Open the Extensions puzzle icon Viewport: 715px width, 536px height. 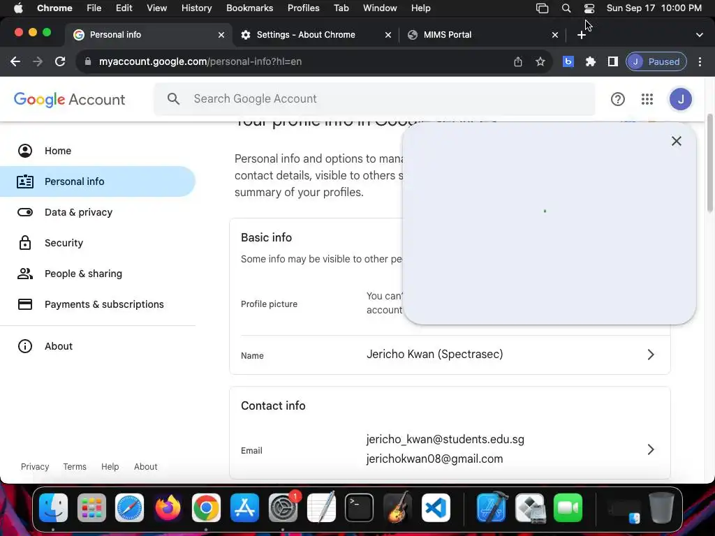[x=591, y=61]
